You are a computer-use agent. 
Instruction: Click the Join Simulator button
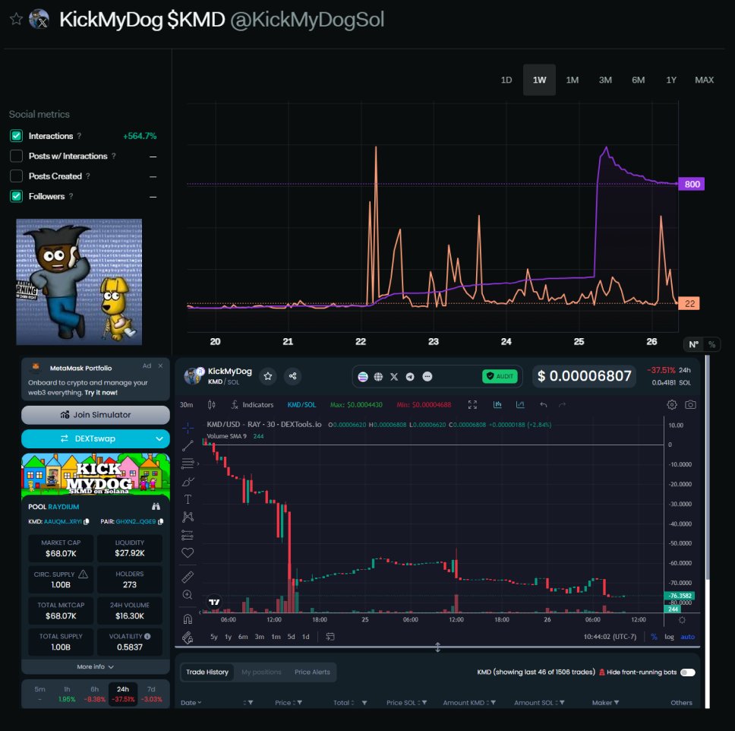96,415
